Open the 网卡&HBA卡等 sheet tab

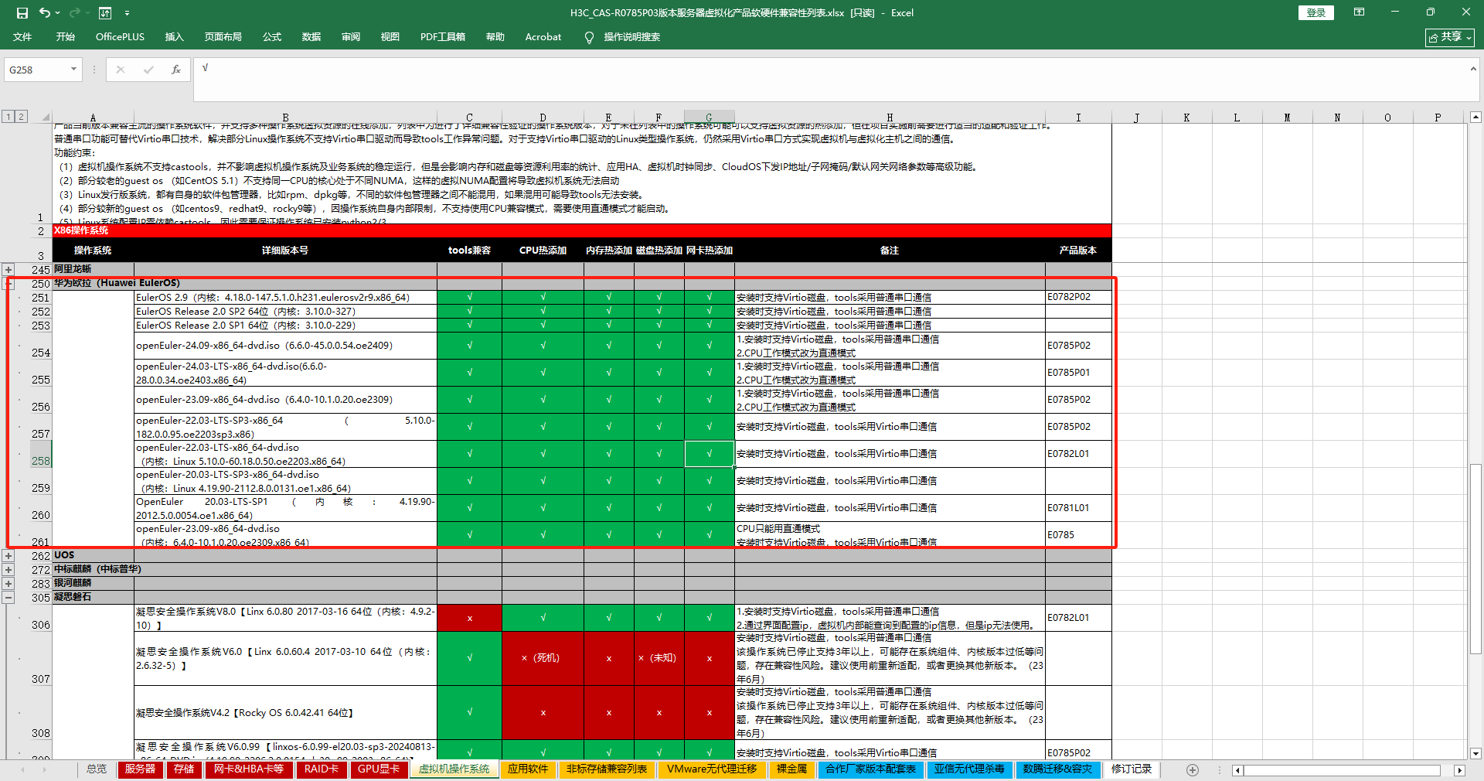(249, 769)
